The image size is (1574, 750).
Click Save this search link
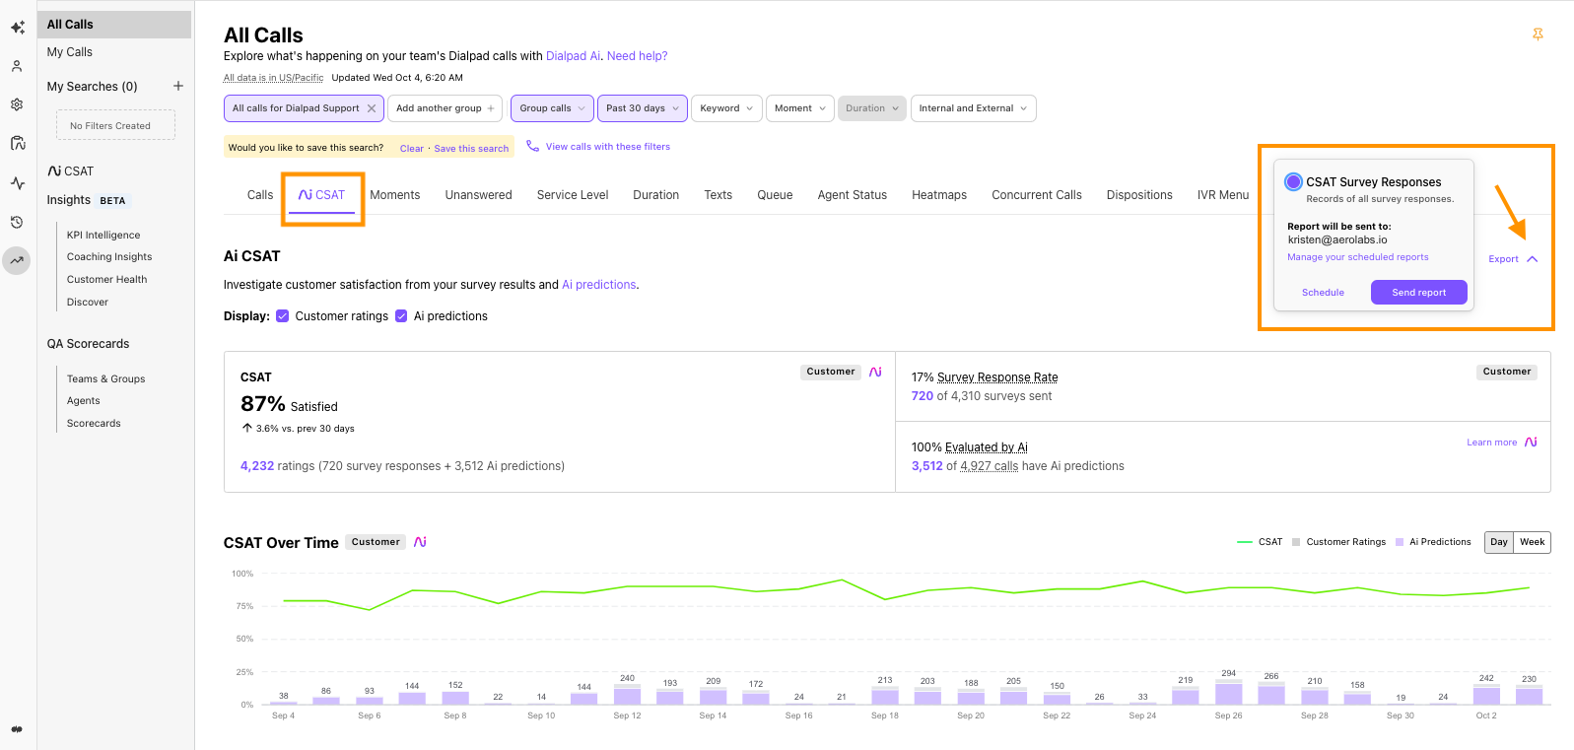[471, 149]
